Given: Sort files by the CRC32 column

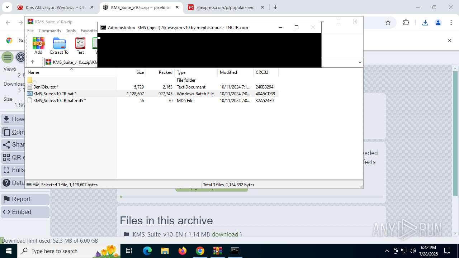Looking at the screenshot, I should tap(266, 72).
